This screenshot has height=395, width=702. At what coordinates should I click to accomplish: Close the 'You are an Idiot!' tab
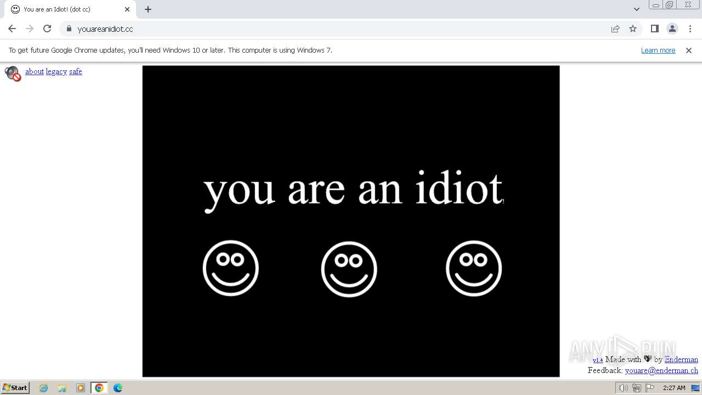coord(127,9)
